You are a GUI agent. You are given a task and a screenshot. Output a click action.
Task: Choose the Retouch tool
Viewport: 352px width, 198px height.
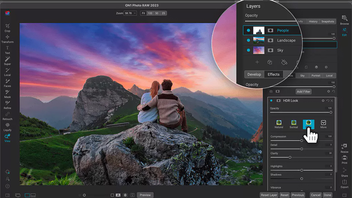[7, 116]
